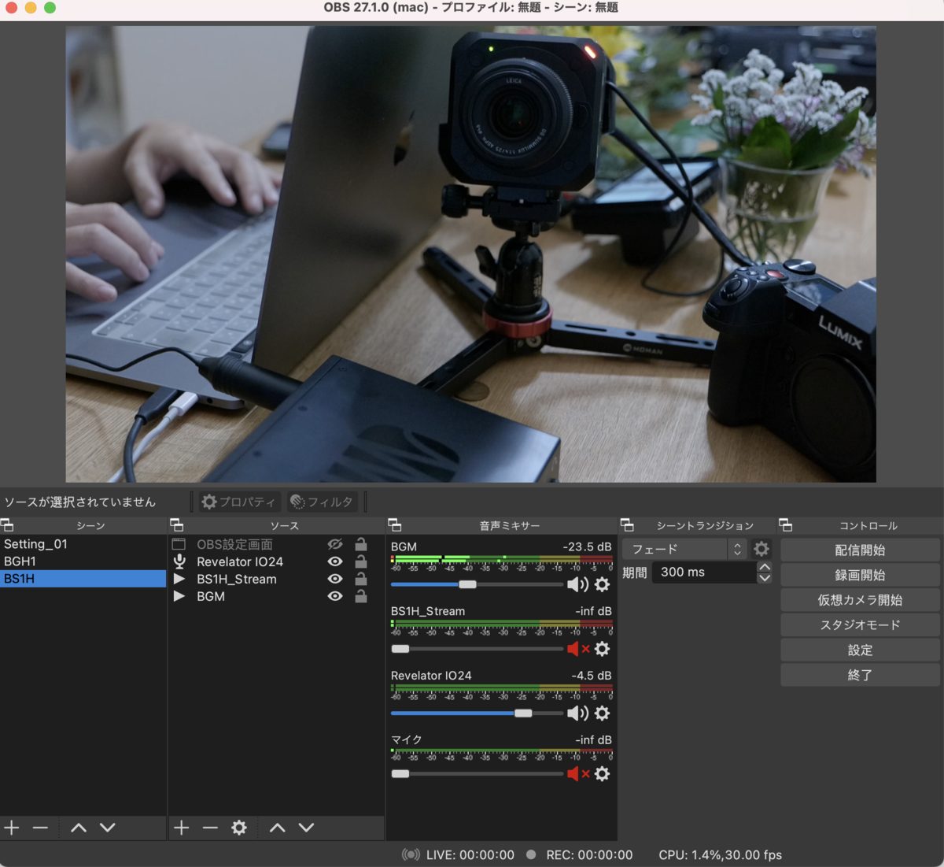Open Revelator IO24 mixer gear settings
The height and width of the screenshot is (867, 944).
pyautogui.click(x=602, y=713)
